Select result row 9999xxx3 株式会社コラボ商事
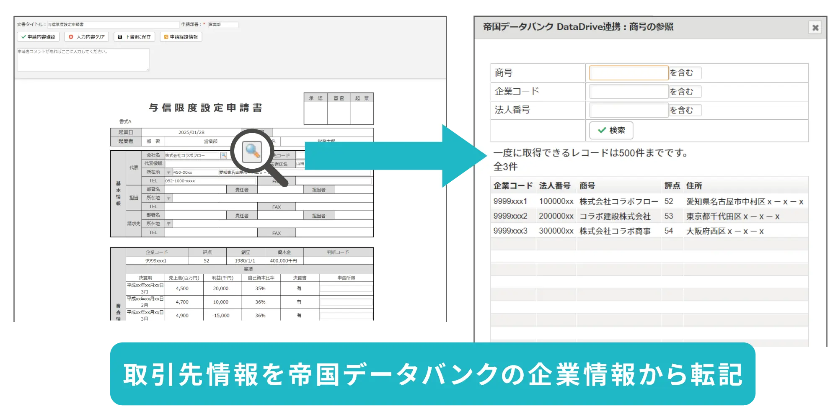Image resolution: width=838 pixels, height=417 pixels. 649,231
